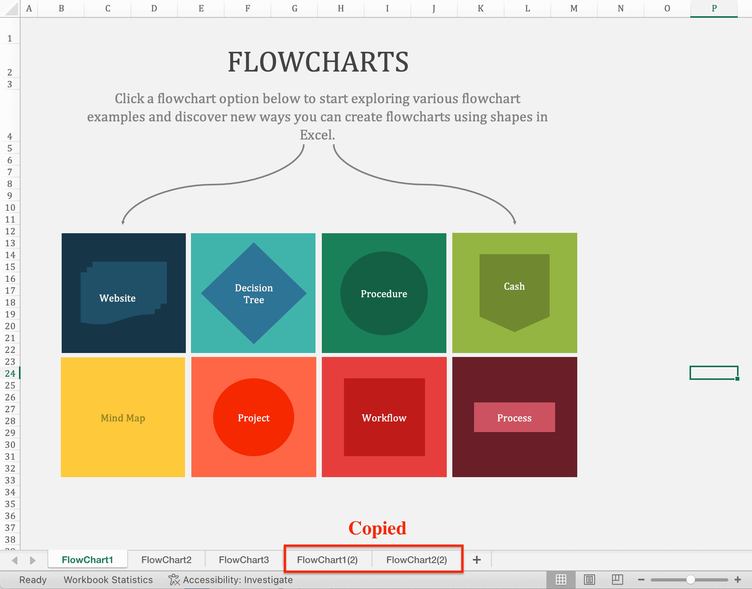Select row 24 header

[10, 374]
